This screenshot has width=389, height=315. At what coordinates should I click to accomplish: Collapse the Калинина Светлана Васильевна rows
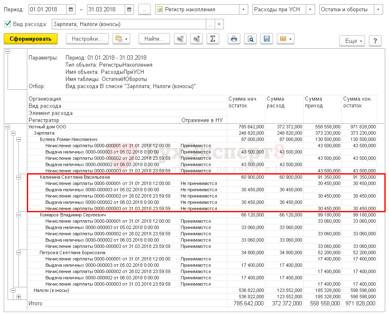(x=18, y=177)
